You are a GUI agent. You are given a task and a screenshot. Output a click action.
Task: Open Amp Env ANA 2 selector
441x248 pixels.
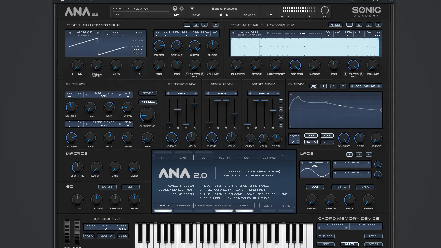coord(221,93)
